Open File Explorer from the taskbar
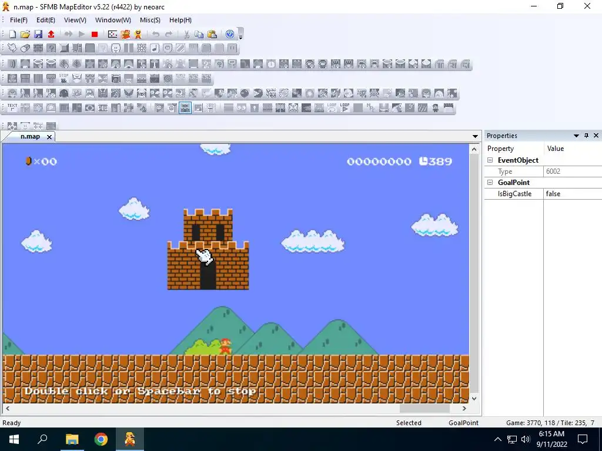The image size is (602, 451). click(x=72, y=439)
